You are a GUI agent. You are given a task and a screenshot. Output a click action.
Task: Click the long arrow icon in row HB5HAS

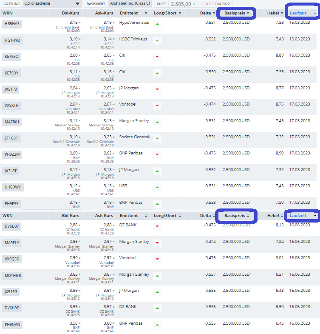[157, 24]
